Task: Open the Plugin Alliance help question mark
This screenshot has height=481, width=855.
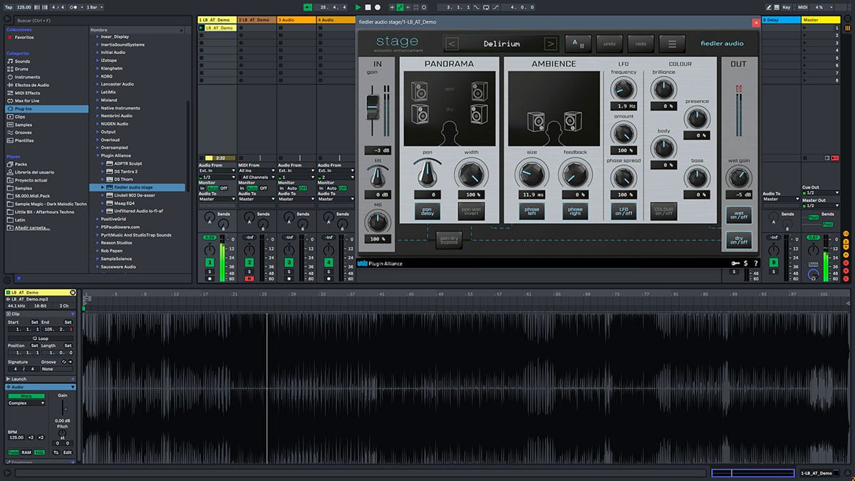Action: [755, 264]
